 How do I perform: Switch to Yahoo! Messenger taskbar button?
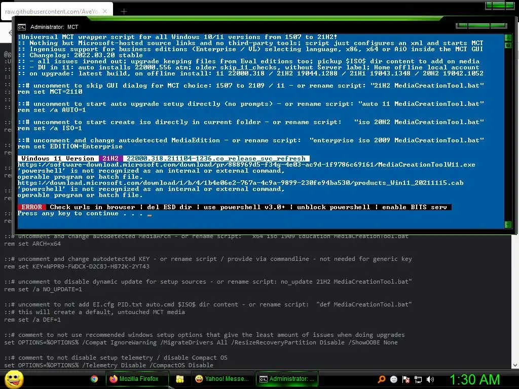[223, 379]
